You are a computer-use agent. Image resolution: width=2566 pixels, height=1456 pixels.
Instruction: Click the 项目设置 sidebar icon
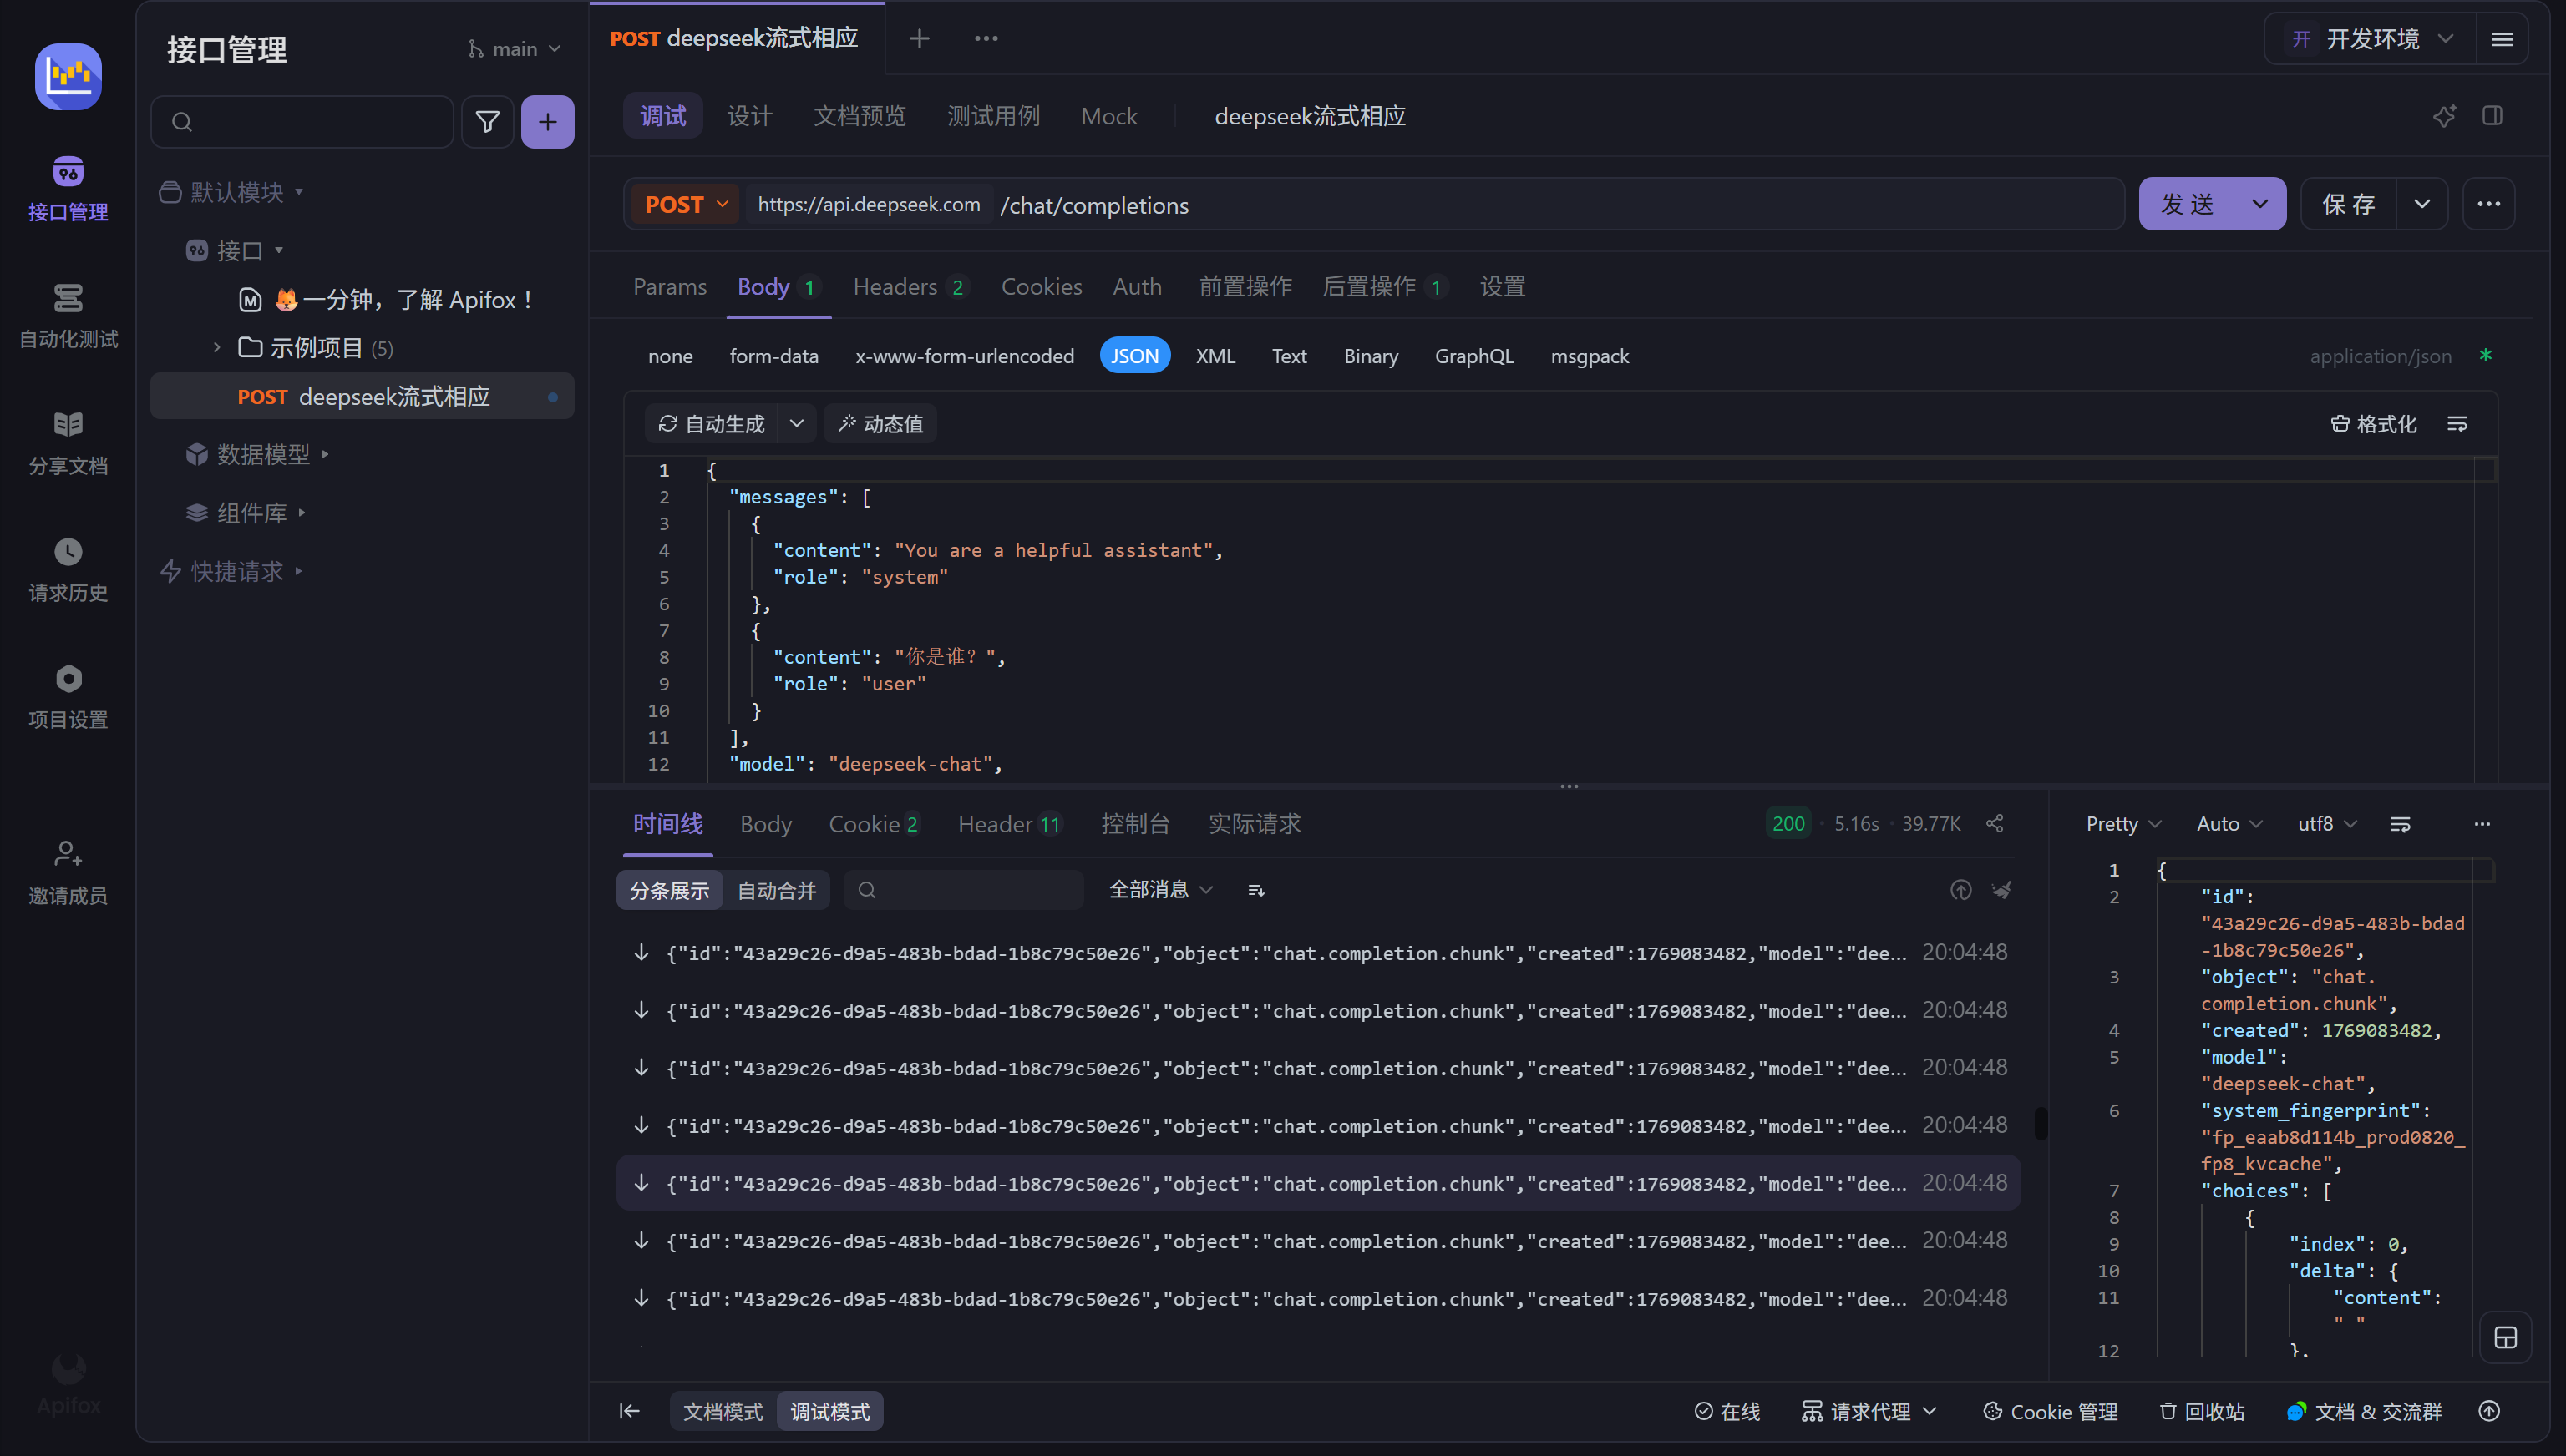pos(68,679)
